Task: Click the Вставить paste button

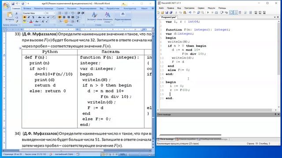Action: click(x=10, y=17)
